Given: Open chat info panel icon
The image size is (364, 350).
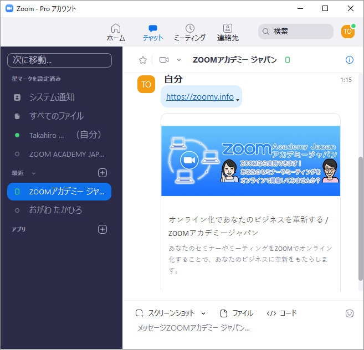Looking at the screenshot, I should [349, 60].
